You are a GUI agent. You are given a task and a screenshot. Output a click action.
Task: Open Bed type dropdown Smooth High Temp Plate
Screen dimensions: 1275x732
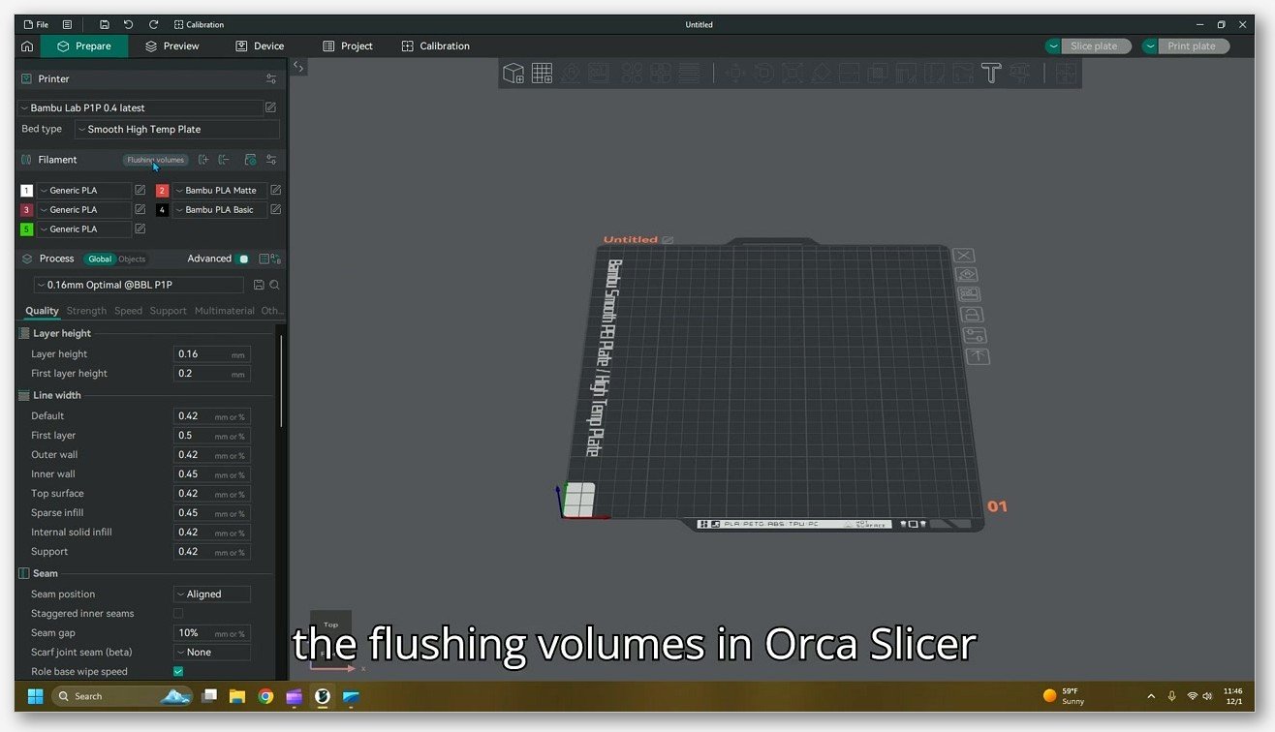(x=177, y=129)
